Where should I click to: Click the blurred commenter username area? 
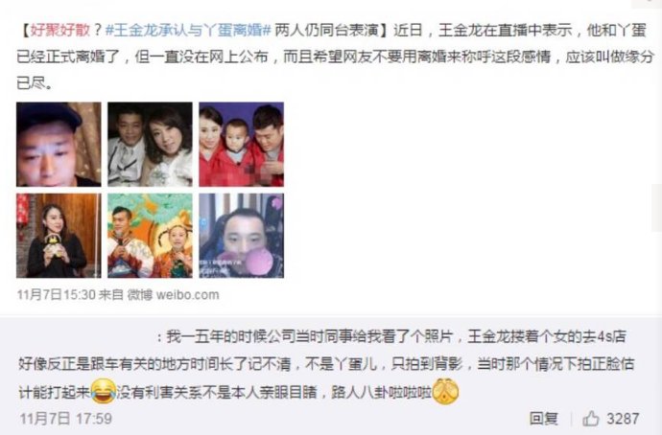click(86, 336)
